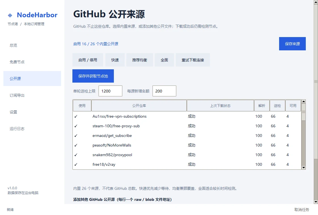Toggle checkmark for peasoft/NoMoreWalls

tap(76, 145)
